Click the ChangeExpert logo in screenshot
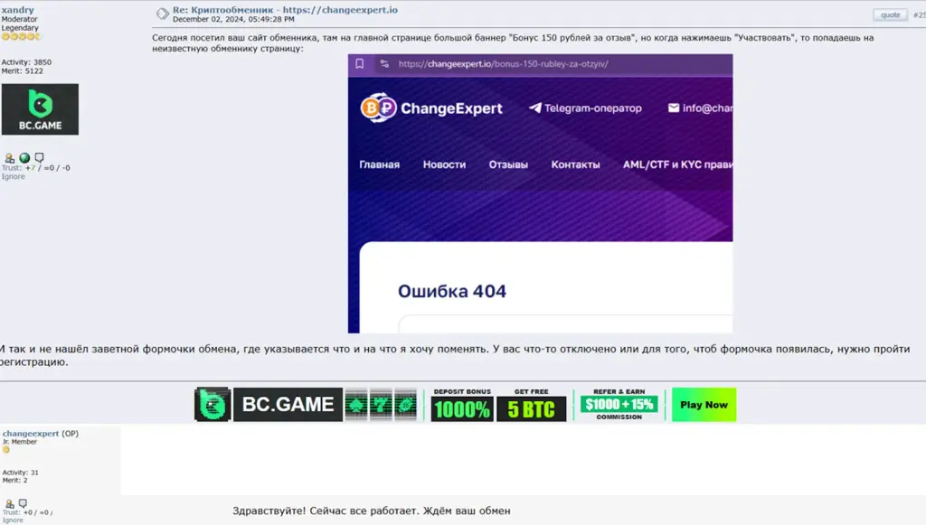The width and height of the screenshot is (926, 525). click(x=431, y=108)
